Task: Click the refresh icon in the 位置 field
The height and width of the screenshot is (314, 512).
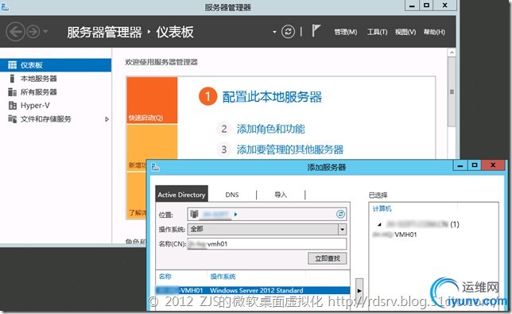Action: 340,214
